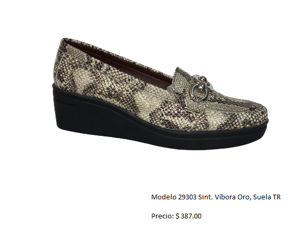Click the price $ 387.00
The height and width of the screenshot is (229, 305).
pos(188,216)
